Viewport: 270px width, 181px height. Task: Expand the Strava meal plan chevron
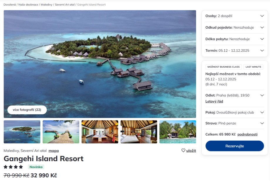[x=262, y=123]
